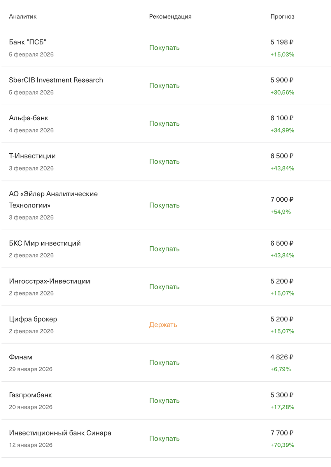The height and width of the screenshot is (467, 331).
Task: Open АО «Эйлер Аналитические Технологии» entry
Action: (165, 205)
